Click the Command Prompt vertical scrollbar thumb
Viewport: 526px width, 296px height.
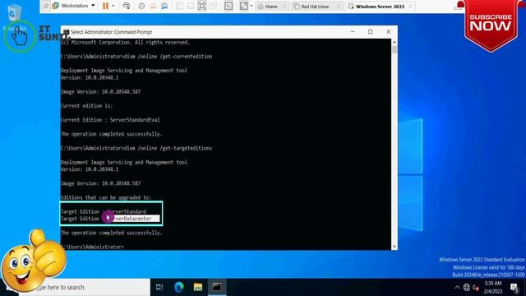[394, 49]
